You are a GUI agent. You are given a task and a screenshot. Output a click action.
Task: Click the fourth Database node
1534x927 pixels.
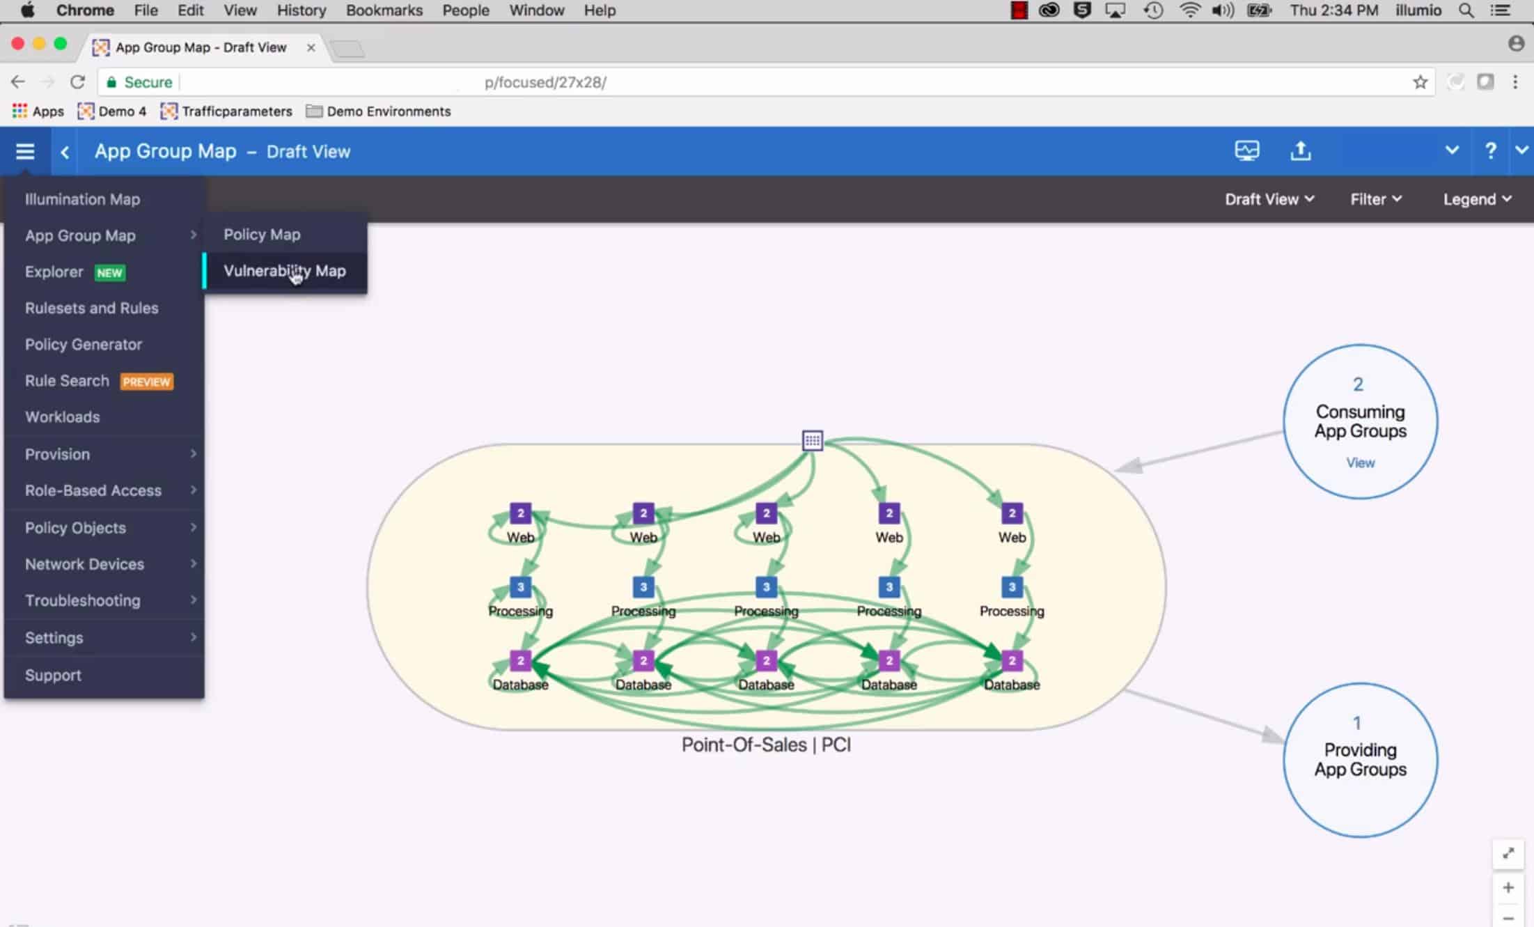pos(889,660)
